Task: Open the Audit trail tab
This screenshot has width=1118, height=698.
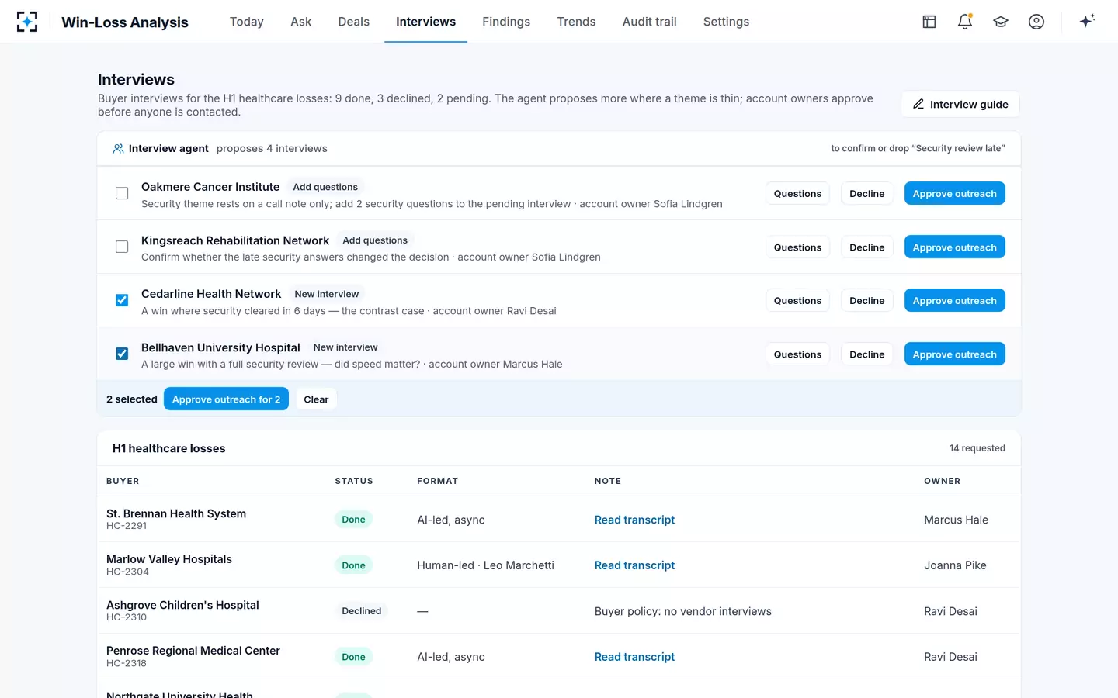Action: (x=650, y=22)
